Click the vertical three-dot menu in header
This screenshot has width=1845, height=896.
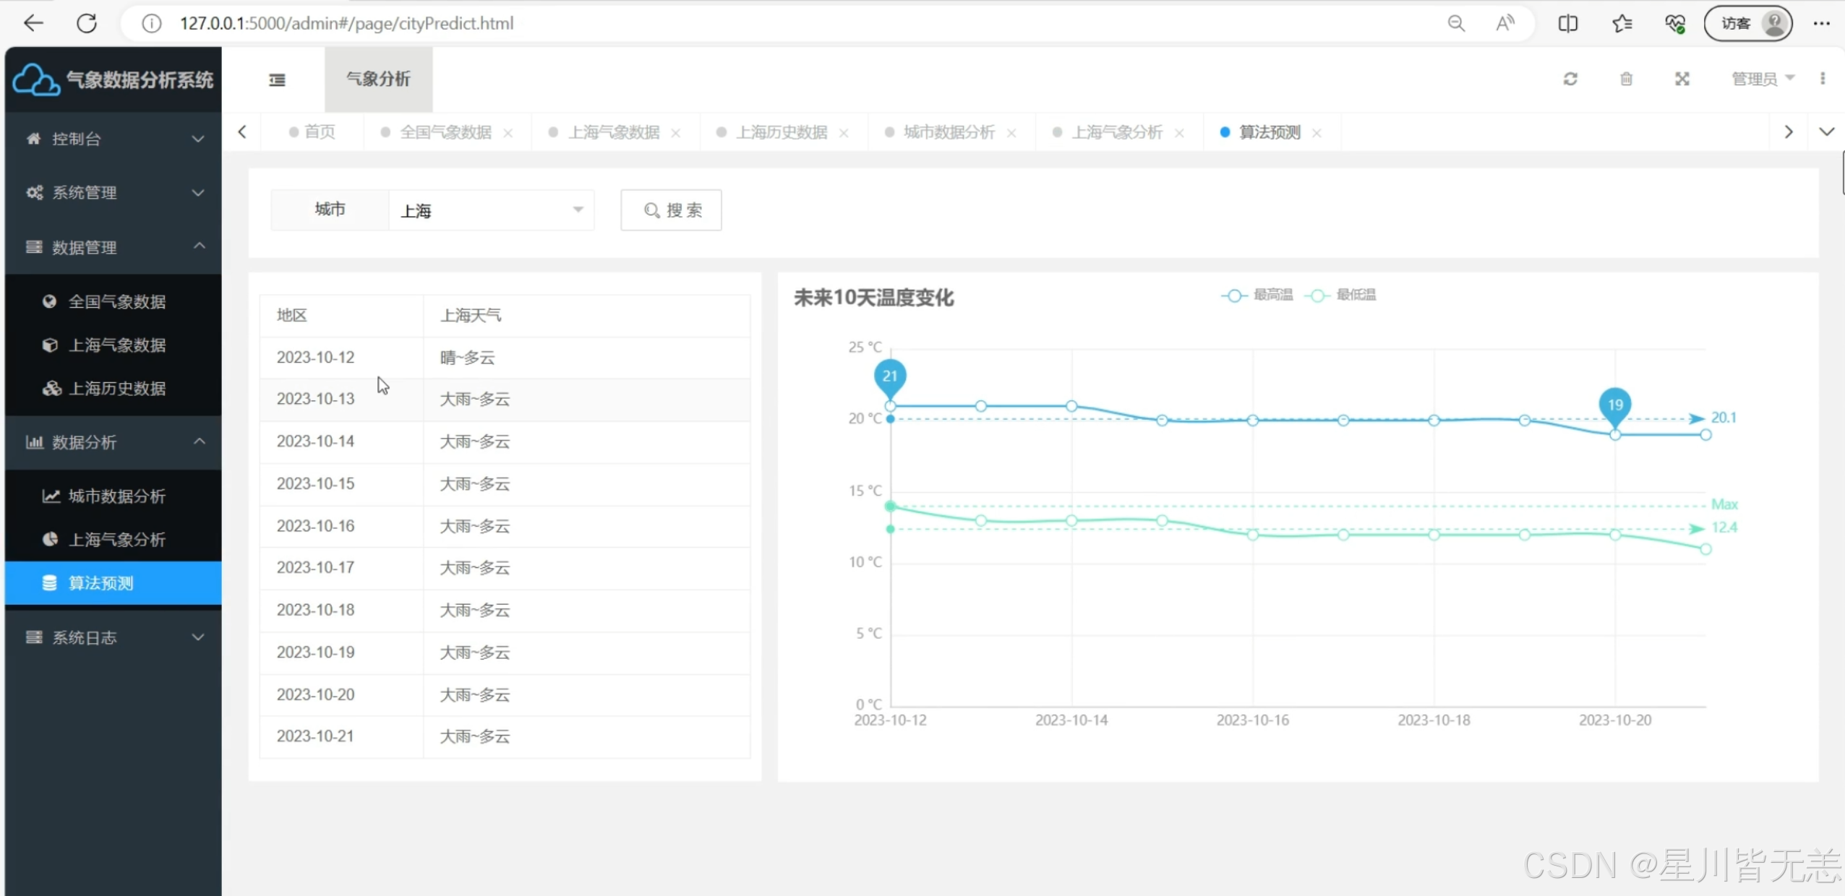[x=1823, y=79]
